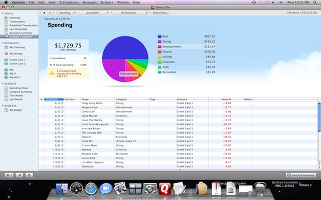Image resolution: width=321 pixels, height=200 pixels.
Task: Open Spotlight search in menu bar
Action: [314, 2]
